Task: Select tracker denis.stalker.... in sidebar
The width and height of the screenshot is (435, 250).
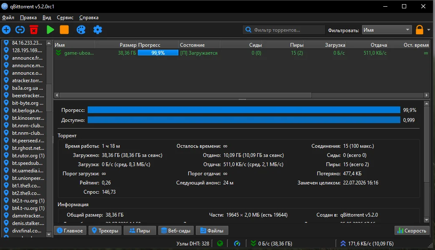Action: 24,223
